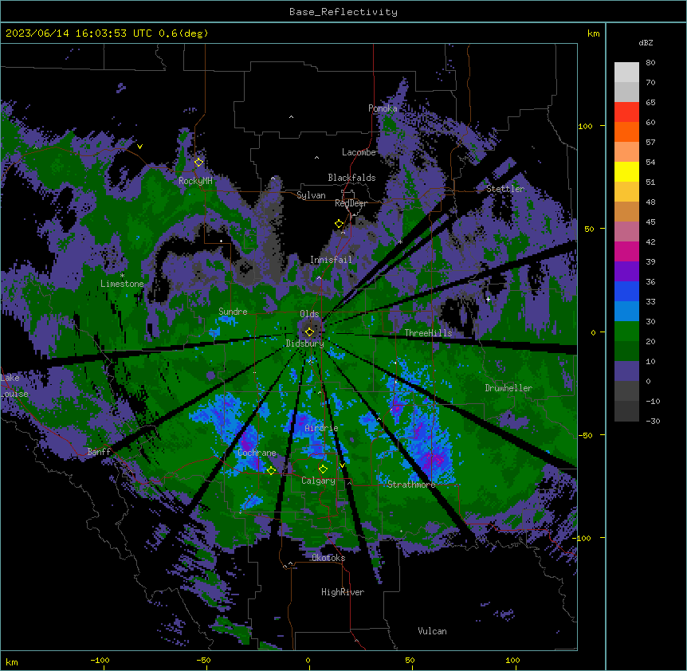Click the Didsbury town label

coord(305,343)
